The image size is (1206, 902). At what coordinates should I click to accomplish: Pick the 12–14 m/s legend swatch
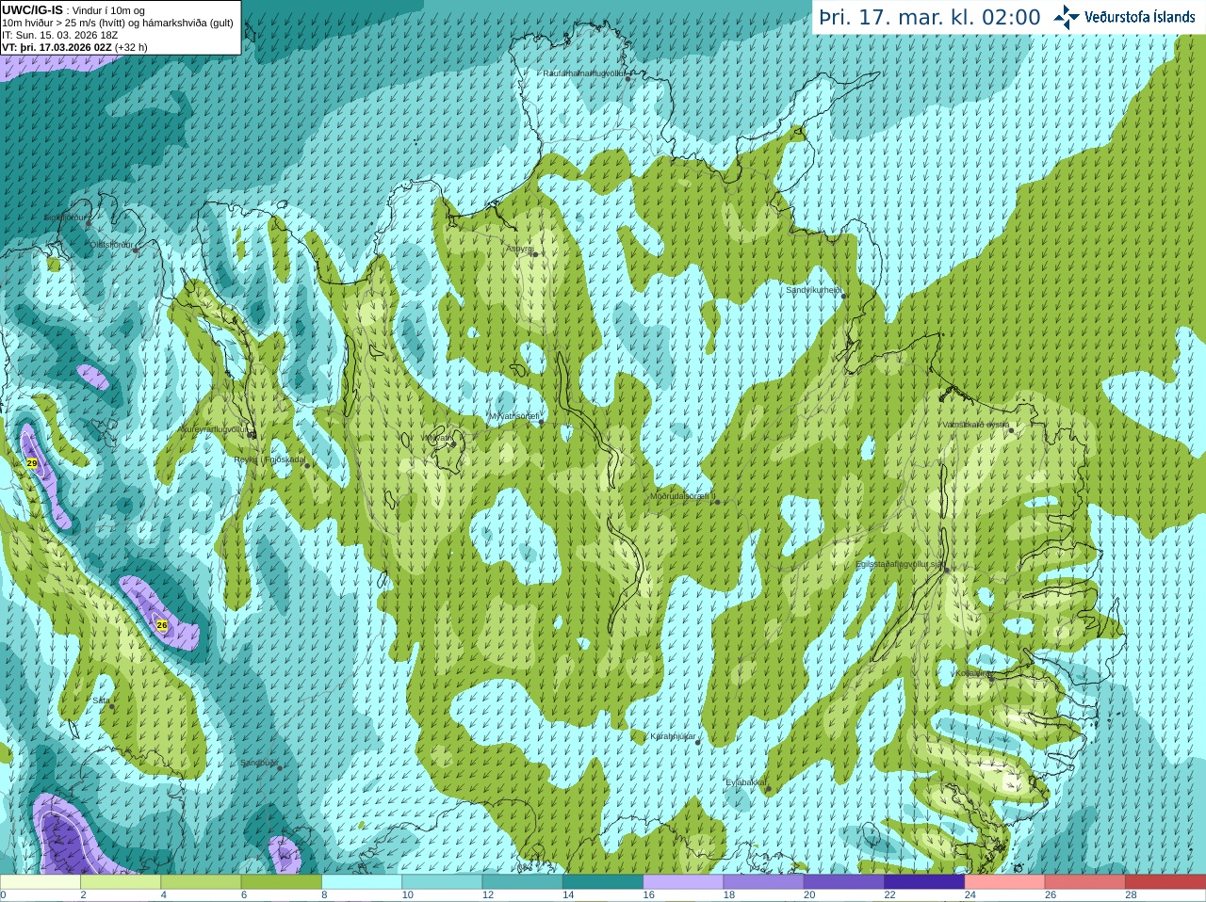(x=523, y=882)
